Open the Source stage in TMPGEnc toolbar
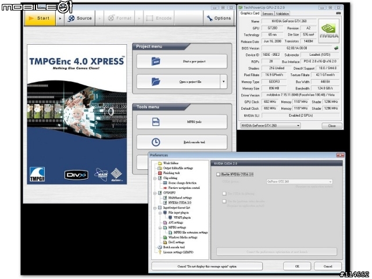 (x=80, y=18)
